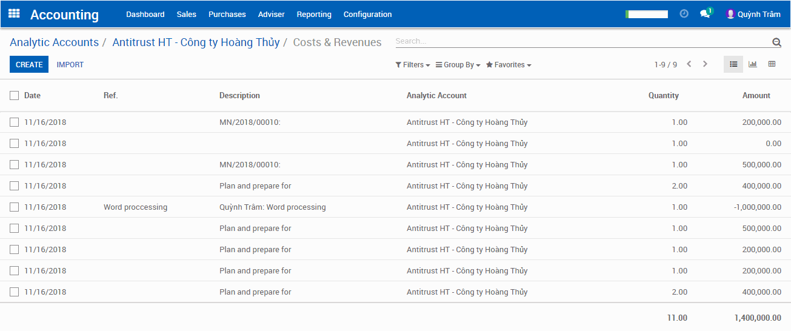Switch to graph view
791x331 pixels.
(x=753, y=64)
